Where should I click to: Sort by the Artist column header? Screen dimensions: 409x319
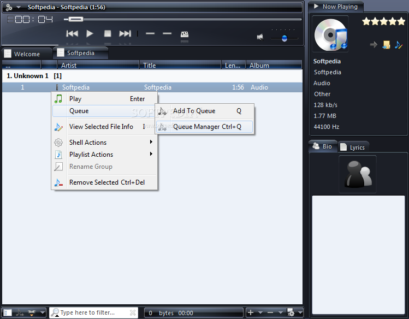98,65
